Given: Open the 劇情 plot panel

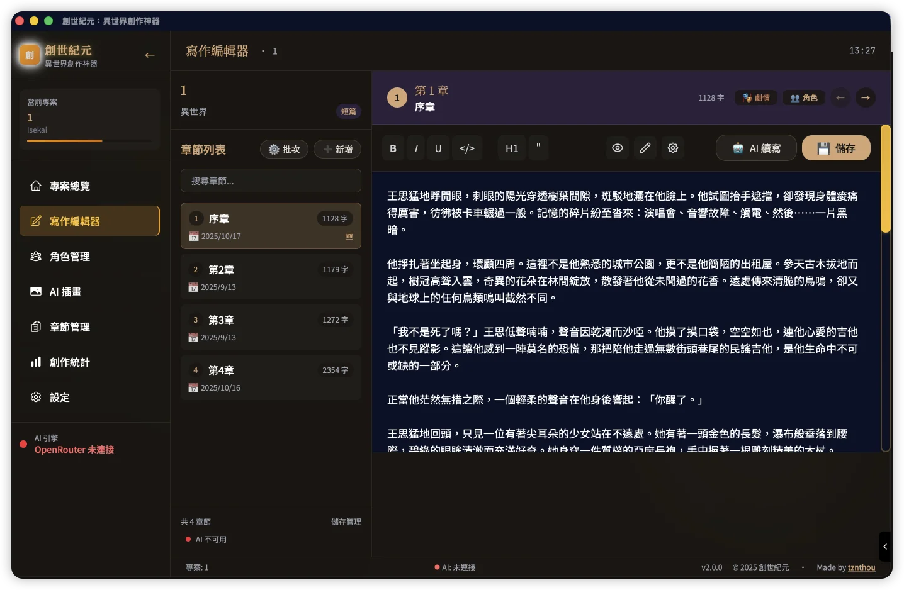Looking at the screenshot, I should tap(755, 97).
